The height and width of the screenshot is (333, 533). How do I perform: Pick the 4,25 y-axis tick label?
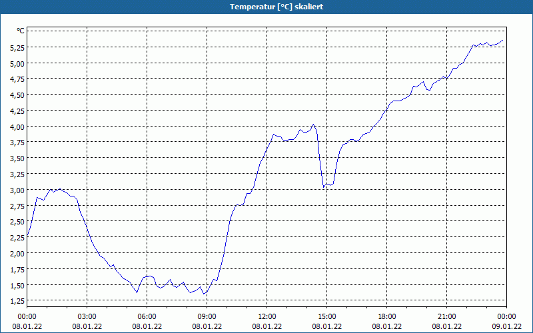[17, 111]
